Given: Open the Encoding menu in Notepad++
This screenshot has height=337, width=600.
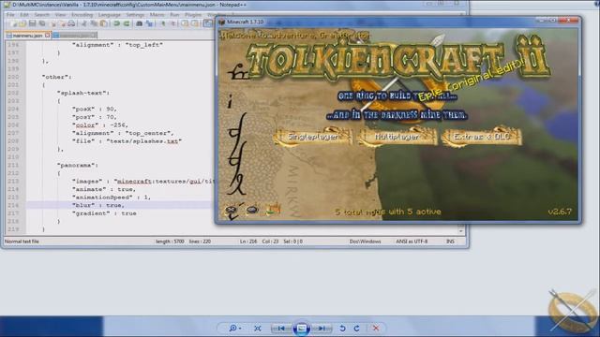Looking at the screenshot, I should pyautogui.click(x=82, y=15).
